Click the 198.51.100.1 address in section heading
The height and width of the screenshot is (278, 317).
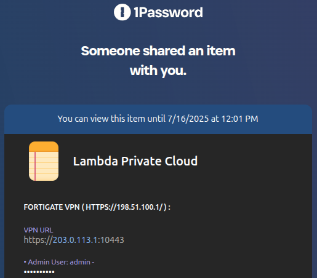point(140,207)
